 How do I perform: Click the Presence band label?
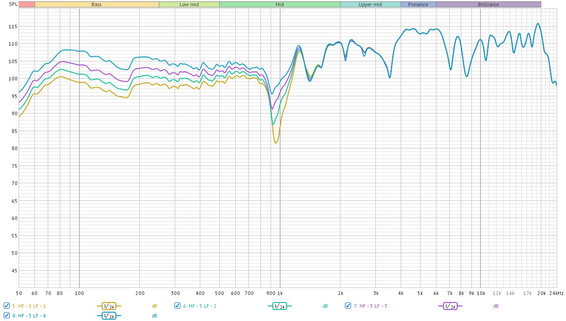click(418, 4)
